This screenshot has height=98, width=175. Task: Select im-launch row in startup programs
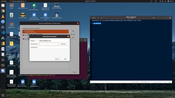pyautogui.click(x=45, y=32)
